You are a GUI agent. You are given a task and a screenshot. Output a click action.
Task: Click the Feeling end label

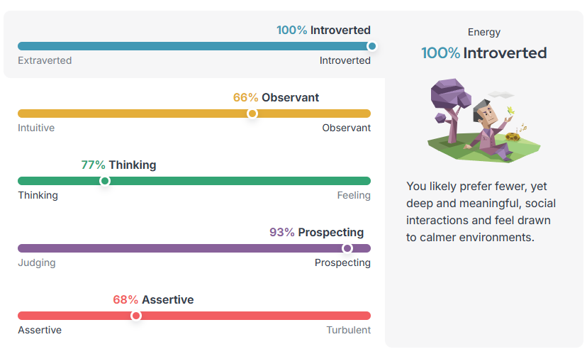click(354, 195)
